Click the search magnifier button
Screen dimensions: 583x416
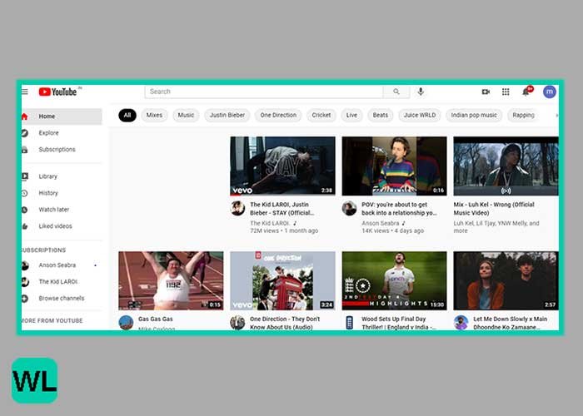[396, 92]
